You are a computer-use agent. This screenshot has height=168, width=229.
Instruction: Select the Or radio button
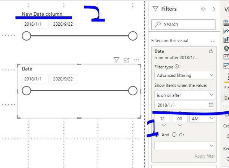pos(174,134)
